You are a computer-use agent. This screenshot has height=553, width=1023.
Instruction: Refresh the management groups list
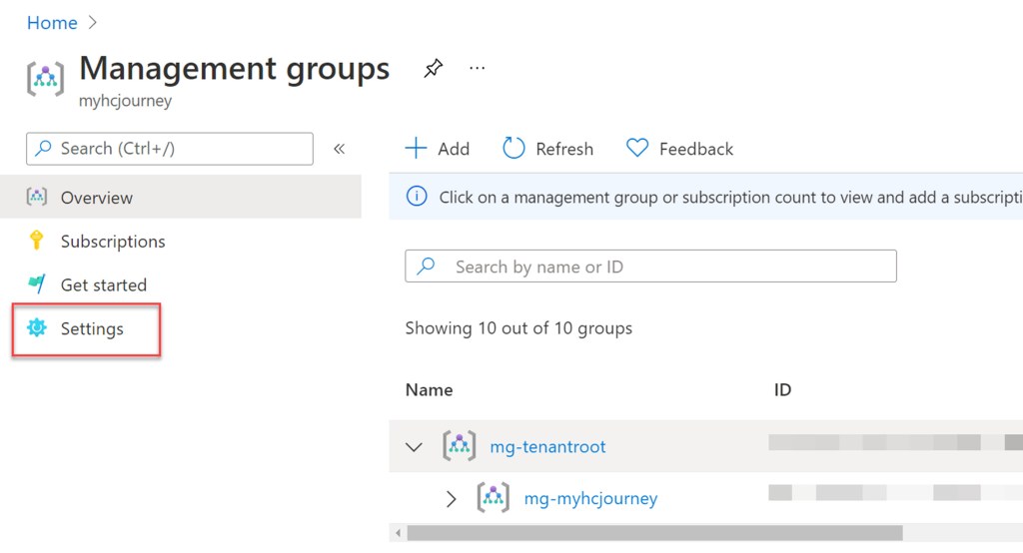coord(548,149)
